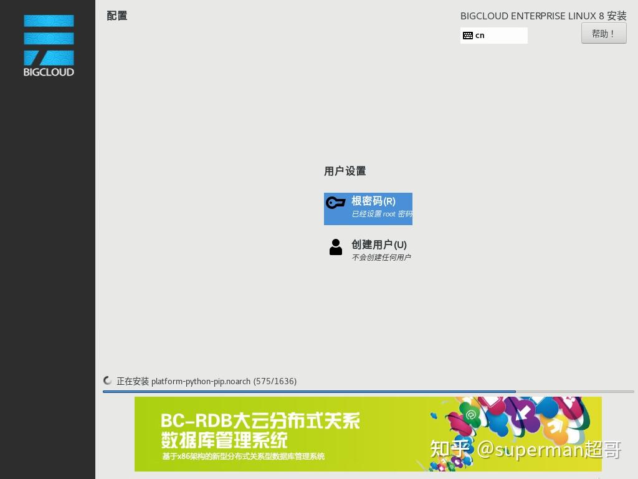This screenshot has width=638, height=479.
Task: Expand the 用户设置 section
Action: (x=345, y=171)
